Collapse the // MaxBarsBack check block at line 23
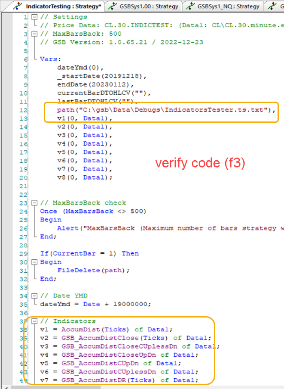 (34, 203)
